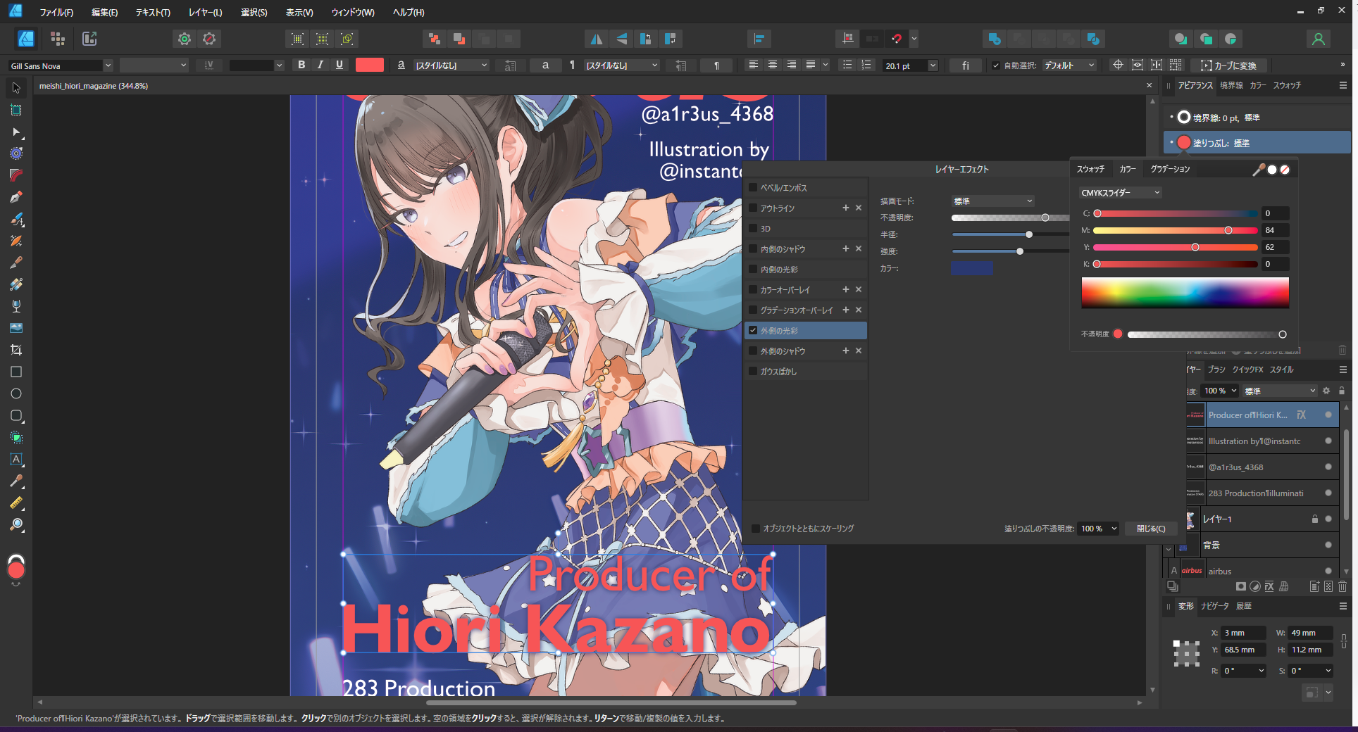This screenshot has width=1358, height=732.
Task: Open the レイヤー(L) menu
Action: pos(205,12)
